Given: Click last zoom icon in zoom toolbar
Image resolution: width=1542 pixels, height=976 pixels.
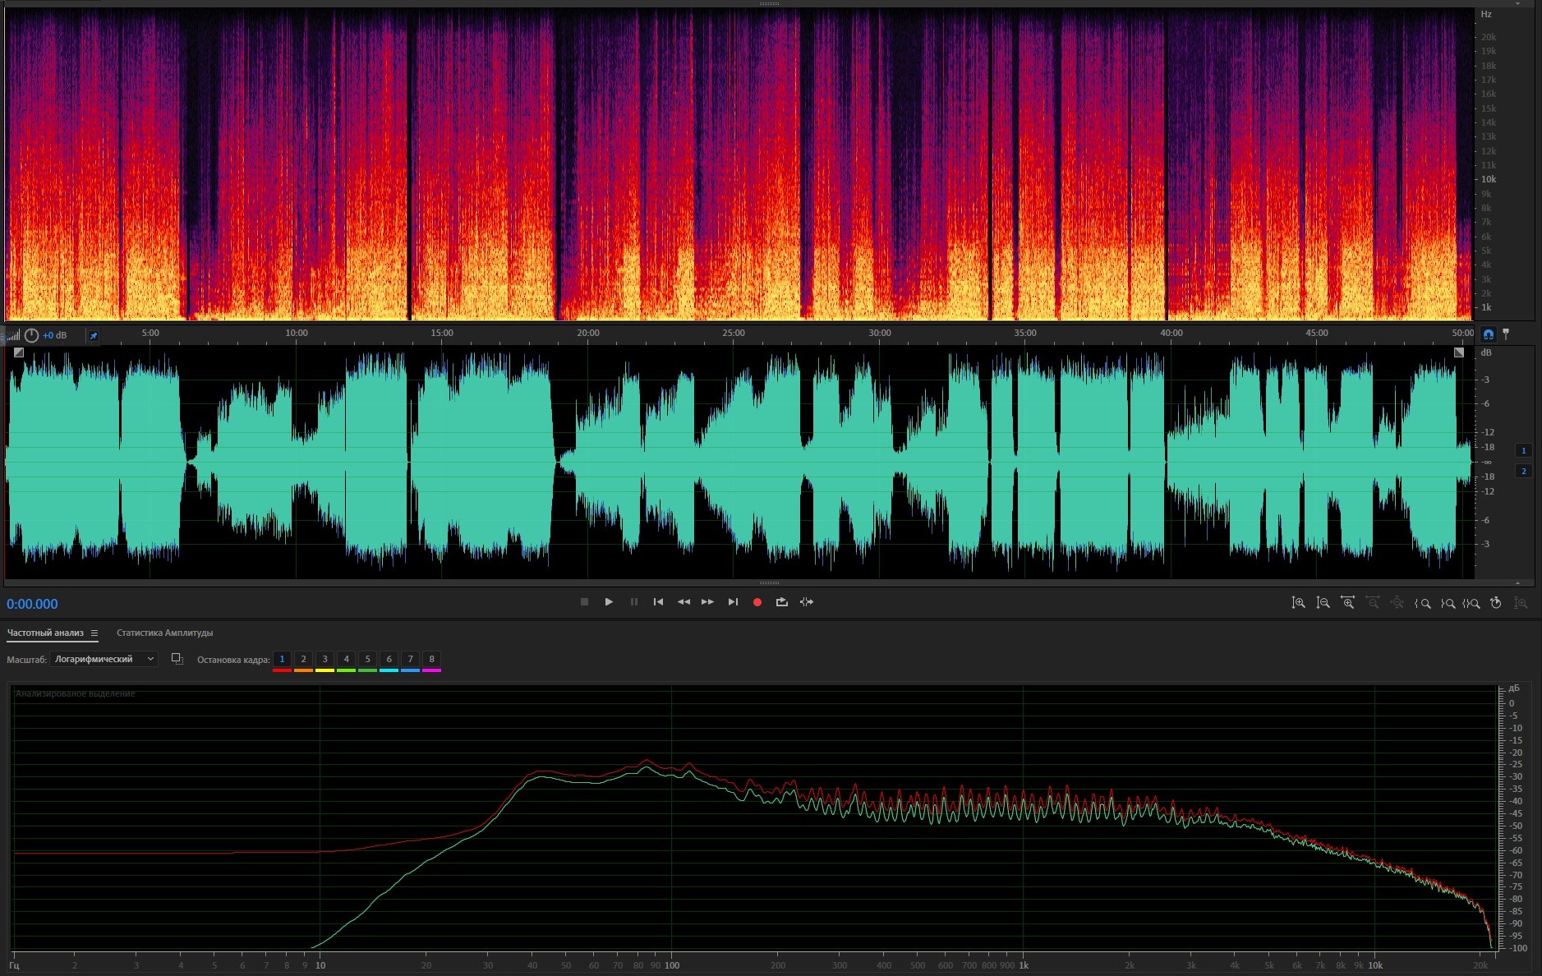Looking at the screenshot, I should (x=1521, y=603).
